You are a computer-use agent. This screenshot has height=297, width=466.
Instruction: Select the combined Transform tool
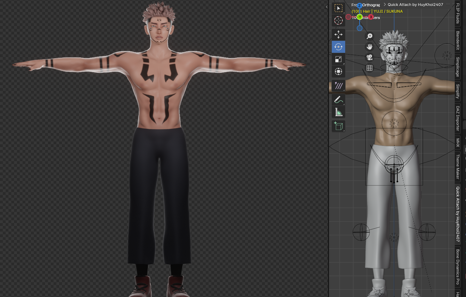[x=338, y=72]
